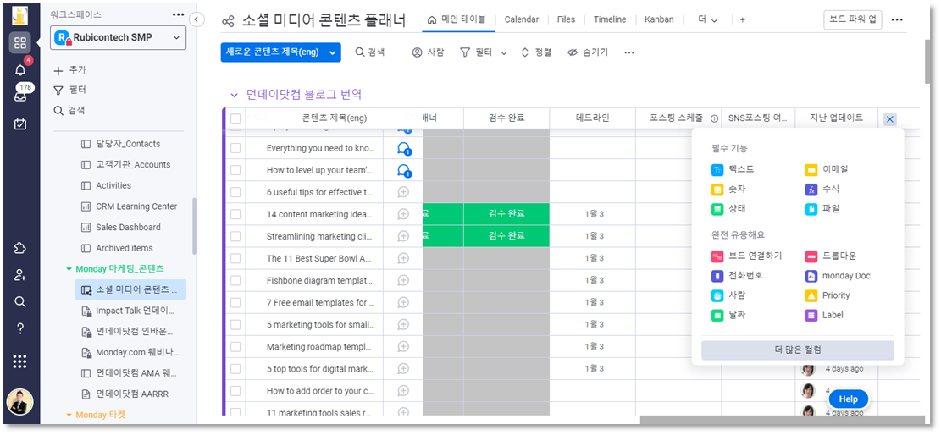Add a new view with plus tab
The height and width of the screenshot is (435, 941).
click(742, 19)
